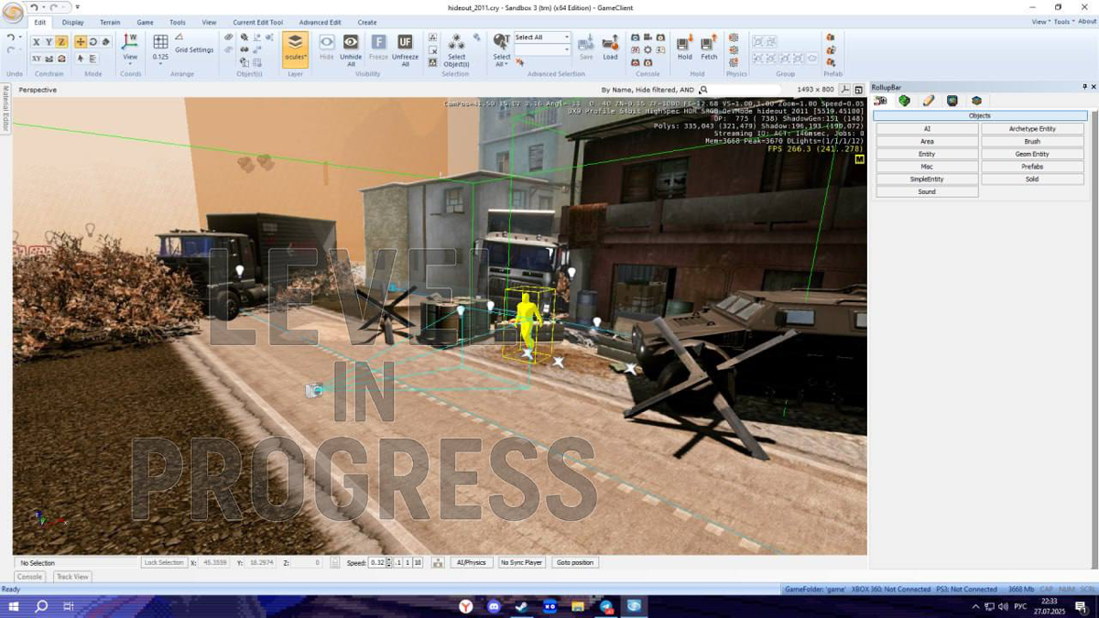Toggle the AI/Physics simulation button

pyautogui.click(x=472, y=562)
